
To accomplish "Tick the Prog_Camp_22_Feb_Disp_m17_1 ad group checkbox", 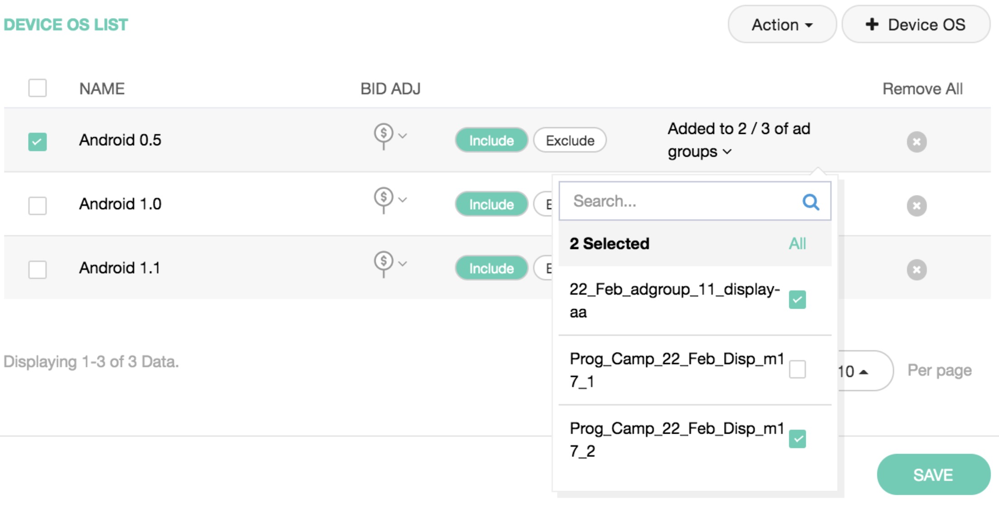I will coord(797,369).
